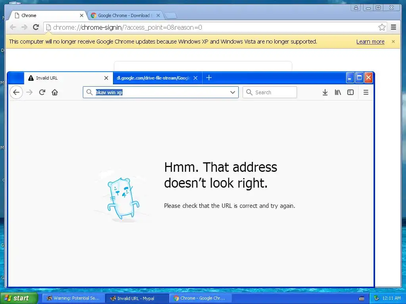This screenshot has height=304, width=406.
Task: Toggle the Mypal sidebar view
Action: [350, 92]
